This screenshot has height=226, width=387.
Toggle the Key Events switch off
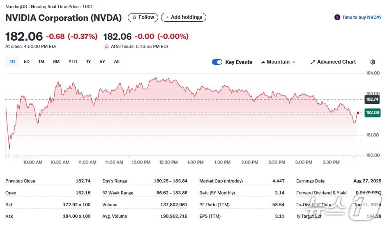[x=217, y=62]
